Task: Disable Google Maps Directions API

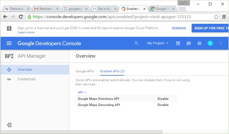Action: pyautogui.click(x=163, y=99)
